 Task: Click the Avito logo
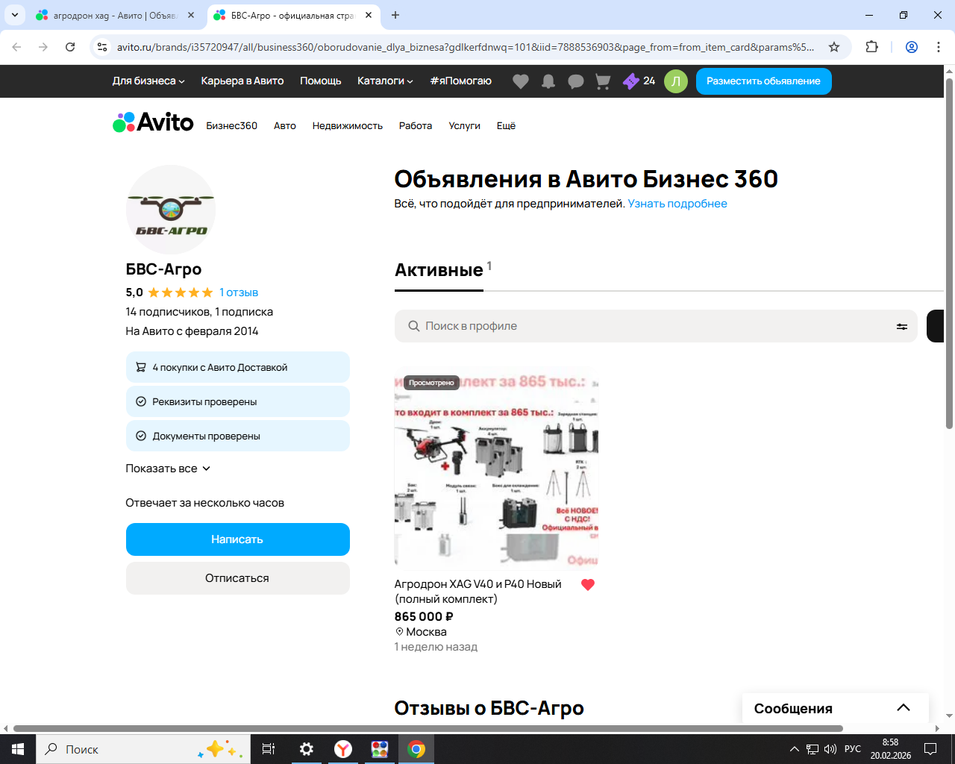coord(153,122)
